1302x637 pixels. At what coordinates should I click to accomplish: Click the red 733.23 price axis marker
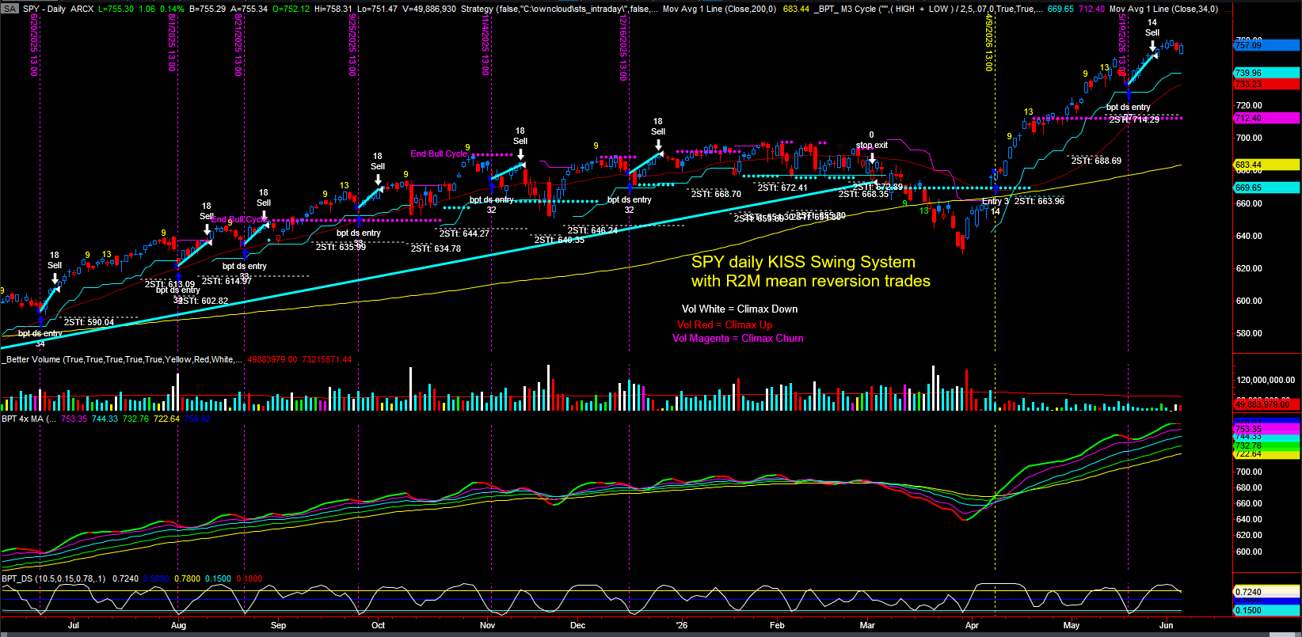click(x=1267, y=83)
